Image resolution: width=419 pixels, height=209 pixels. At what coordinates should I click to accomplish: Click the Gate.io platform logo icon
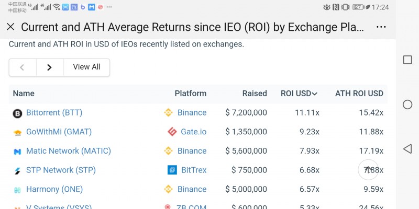(171, 132)
